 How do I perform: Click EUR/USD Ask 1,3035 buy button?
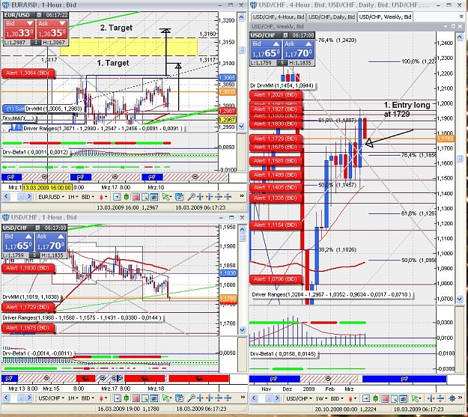52,29
